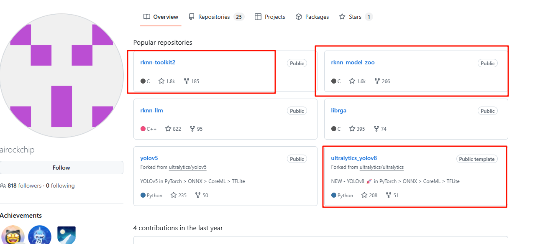View stargazers of rknn-toolkit2 (1.8k)
553x244 pixels.
(166, 81)
